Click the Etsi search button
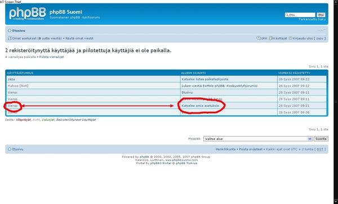Image resolution: width=338 pixels, height=204 pixels. point(321,15)
